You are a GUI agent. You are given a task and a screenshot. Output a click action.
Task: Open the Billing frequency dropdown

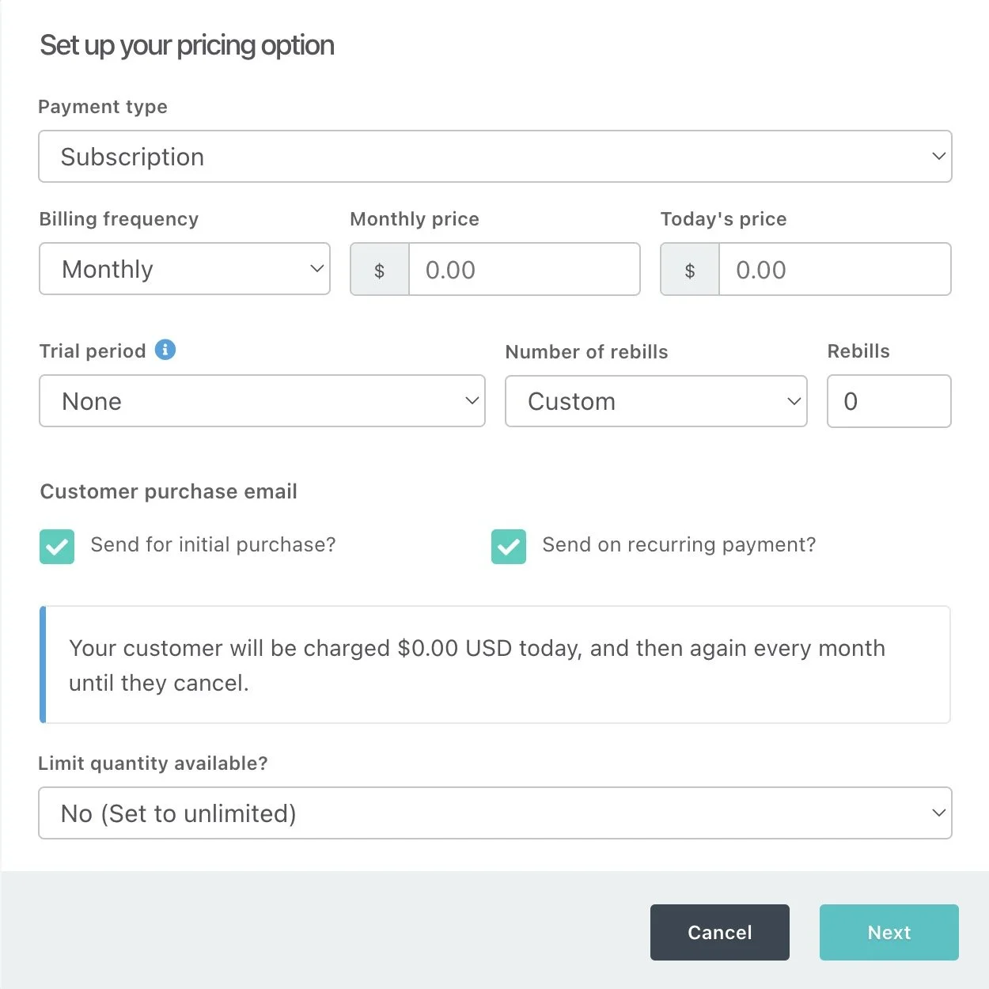[x=184, y=269]
